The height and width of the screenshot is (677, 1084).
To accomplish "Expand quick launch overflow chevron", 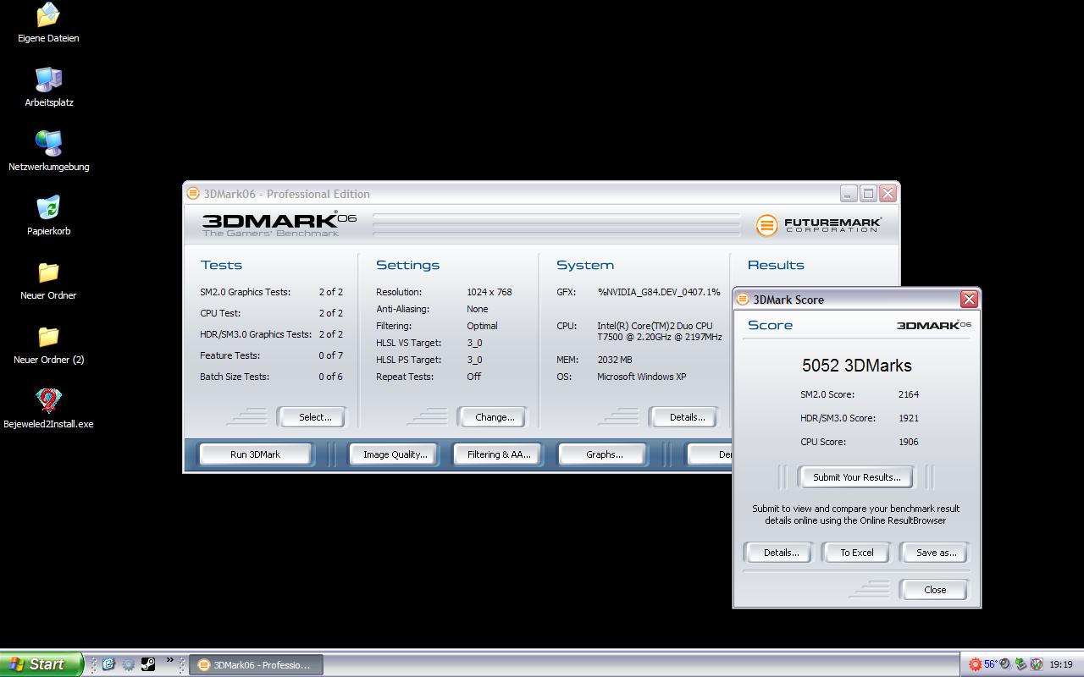I will [169, 661].
